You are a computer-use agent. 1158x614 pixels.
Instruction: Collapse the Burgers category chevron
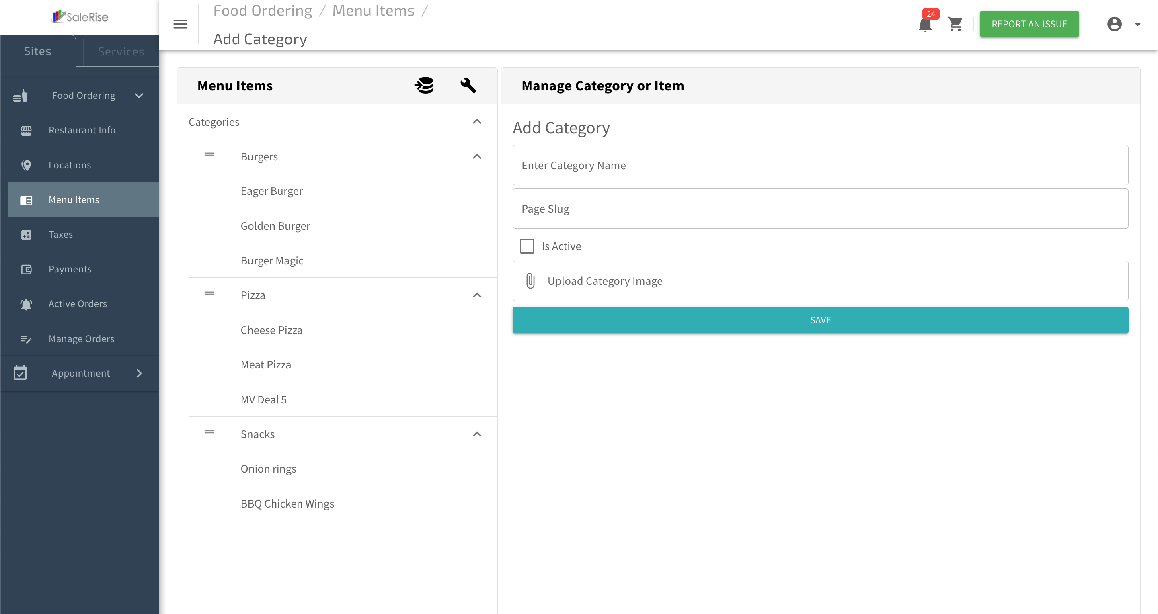coord(477,156)
